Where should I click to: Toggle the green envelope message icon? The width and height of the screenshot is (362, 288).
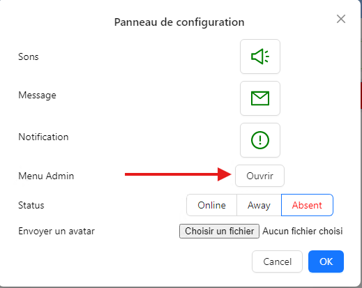click(260, 98)
